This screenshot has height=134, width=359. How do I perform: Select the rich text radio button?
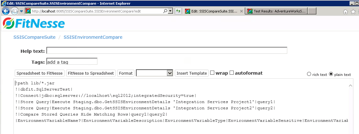point(309,74)
